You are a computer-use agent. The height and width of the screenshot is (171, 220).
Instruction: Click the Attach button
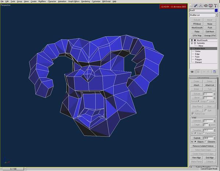point(197,85)
